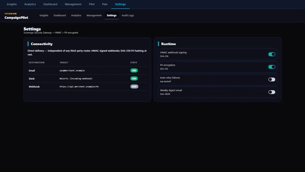Click the ops@merchant.example email target
Viewport: 305px width, 172px height.
click(x=72, y=71)
